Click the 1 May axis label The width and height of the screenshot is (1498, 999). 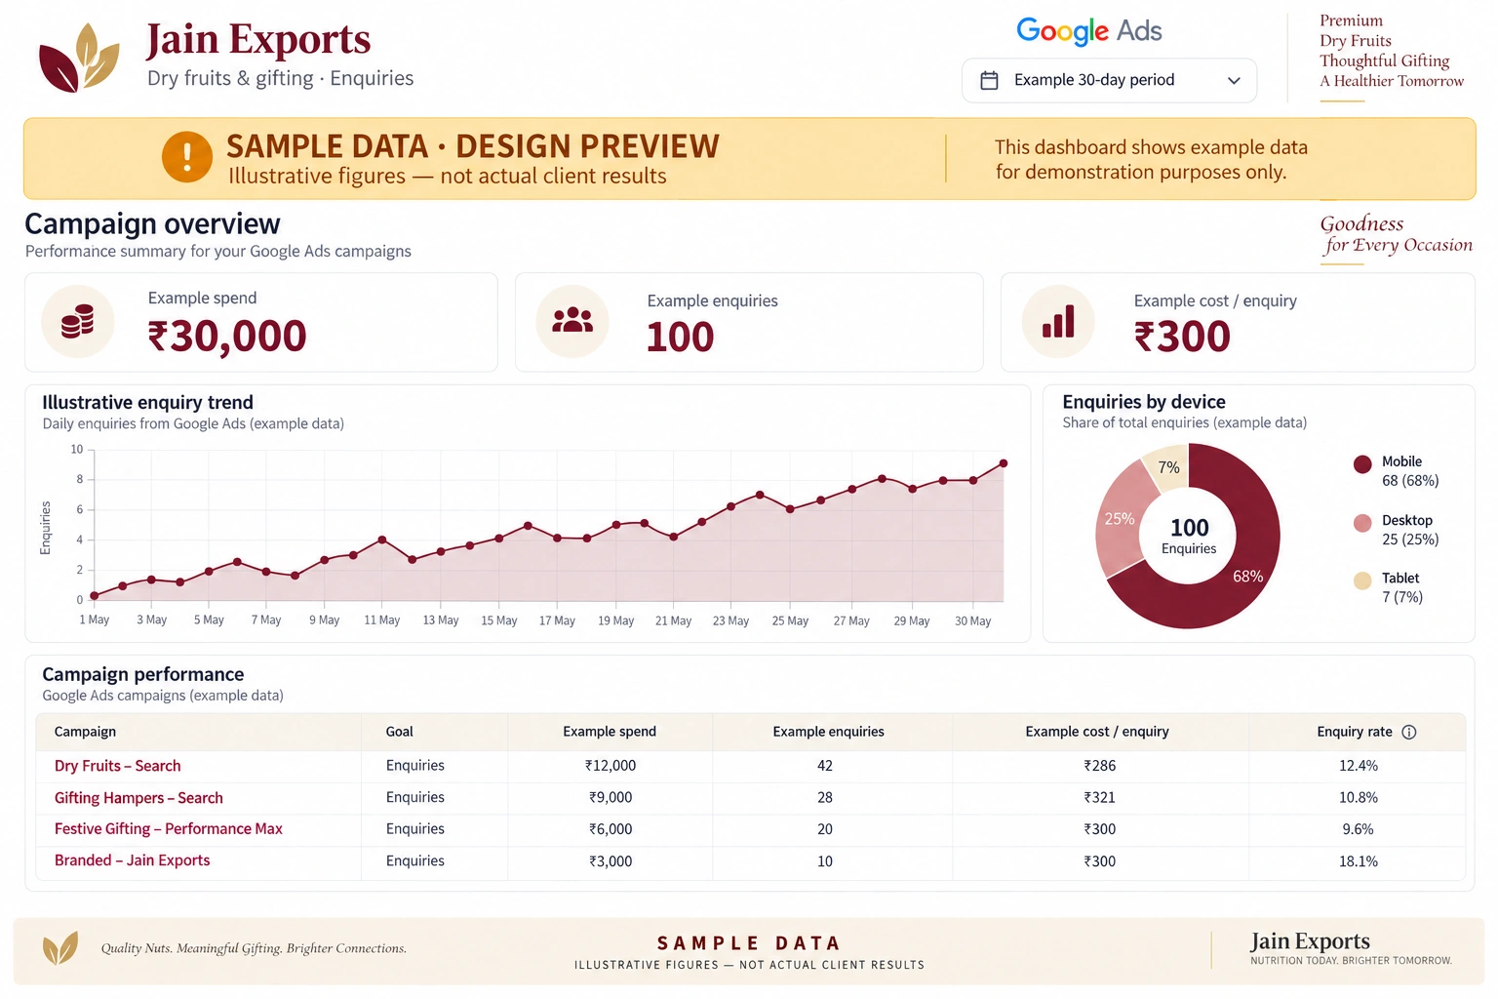click(x=95, y=620)
